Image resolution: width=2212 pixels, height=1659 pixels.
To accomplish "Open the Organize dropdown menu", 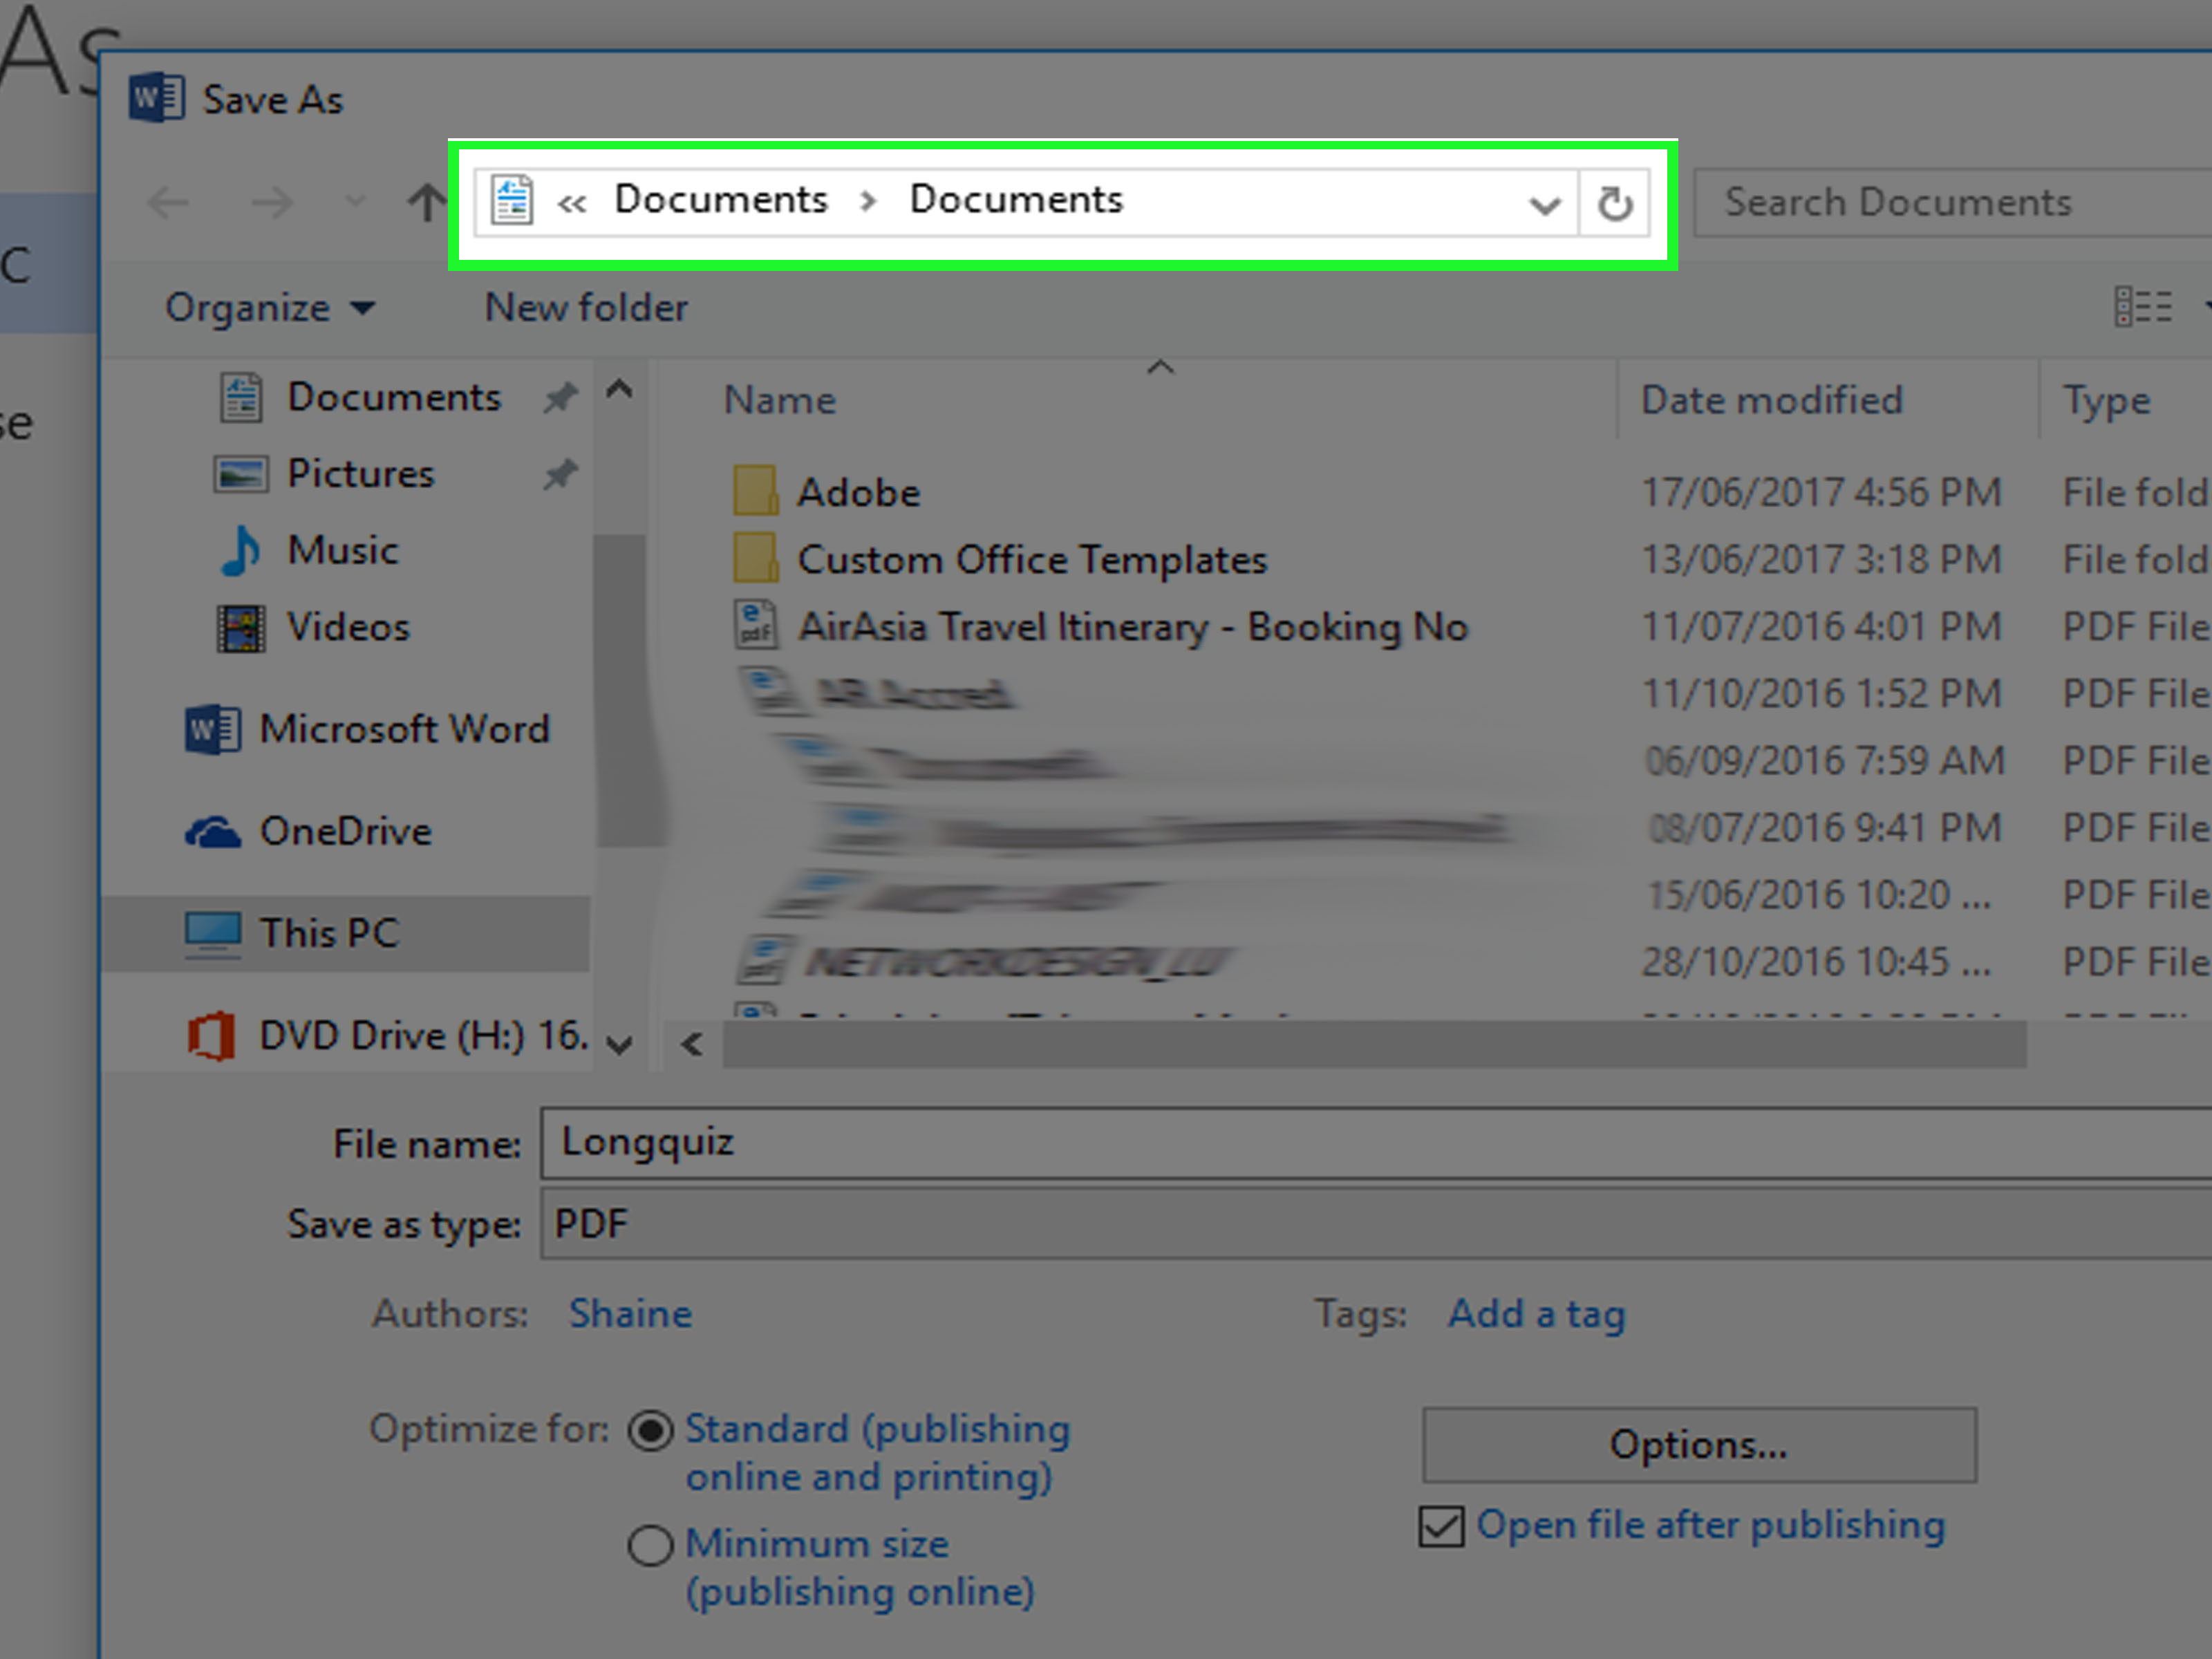I will point(270,307).
